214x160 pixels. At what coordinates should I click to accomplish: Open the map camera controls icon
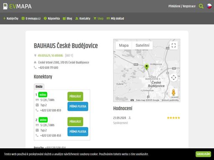173,77
